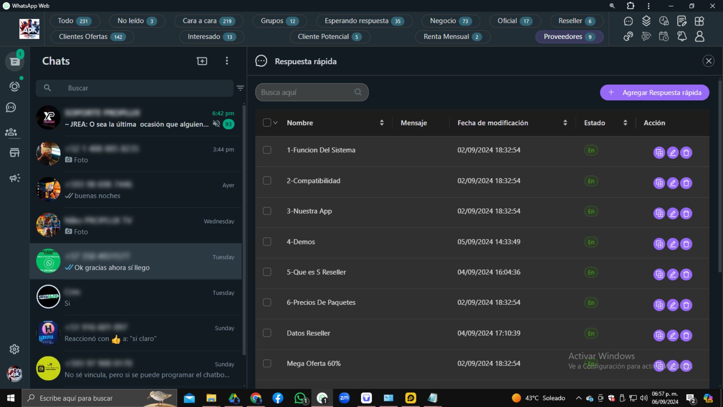Open the Status view in the sidebar
Screen dimensions: 723x407
pos(15,86)
